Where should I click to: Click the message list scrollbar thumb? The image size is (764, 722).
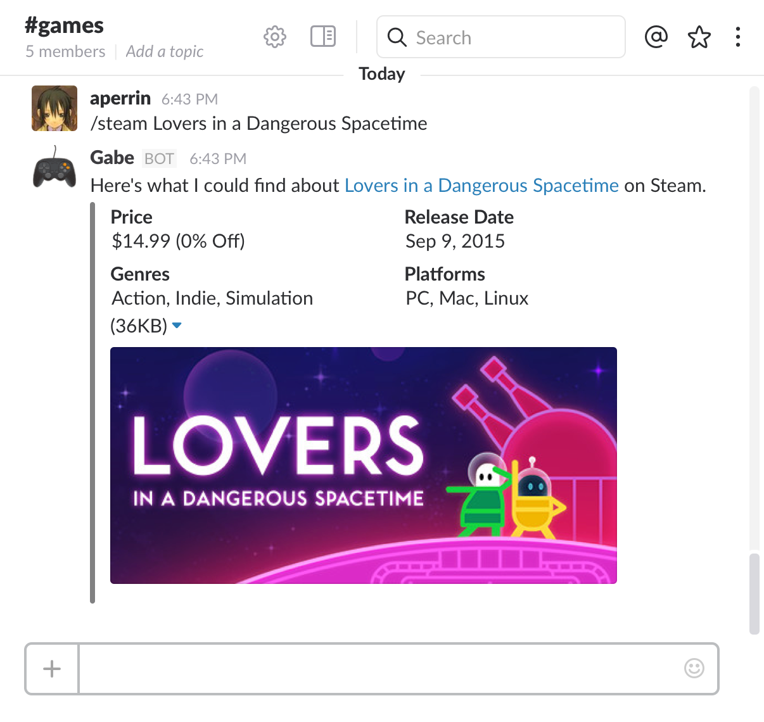754,594
